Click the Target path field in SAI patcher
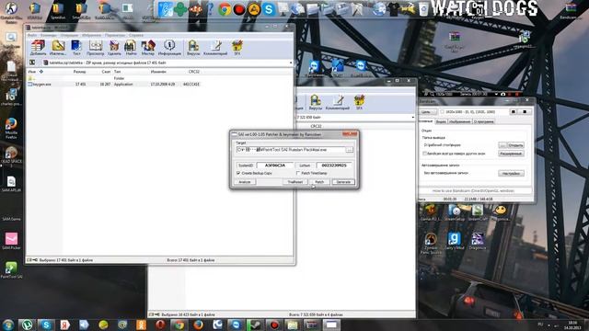The width and height of the screenshot is (589, 331). (x=291, y=149)
